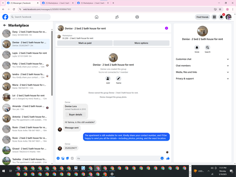Click the Find friends button
This screenshot has height=177, width=236.
point(202,17)
